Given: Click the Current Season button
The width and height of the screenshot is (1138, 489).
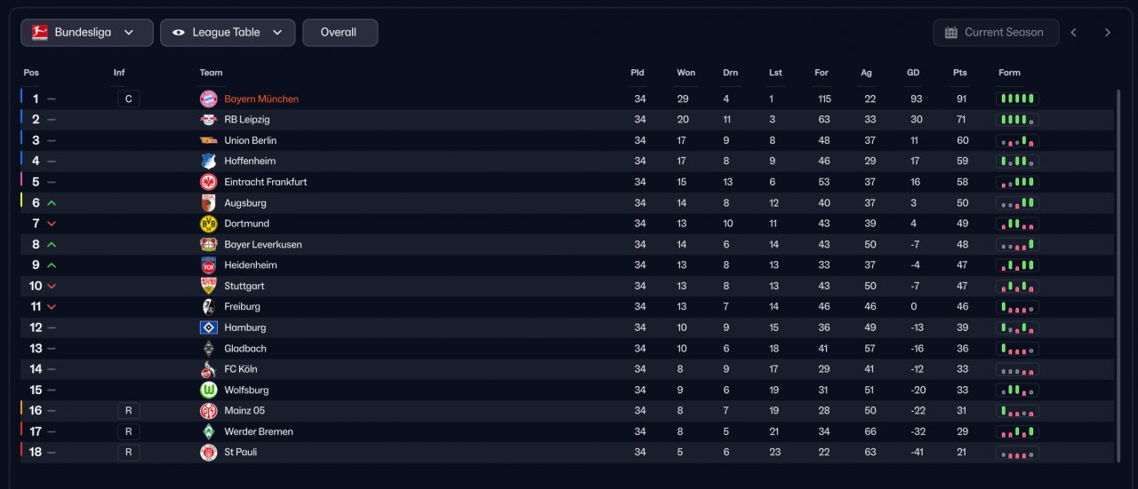Looking at the screenshot, I should tap(996, 33).
